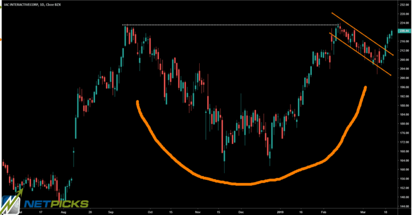Click the 15 date label after Oct
413x215 pixels.
click(x=171, y=212)
